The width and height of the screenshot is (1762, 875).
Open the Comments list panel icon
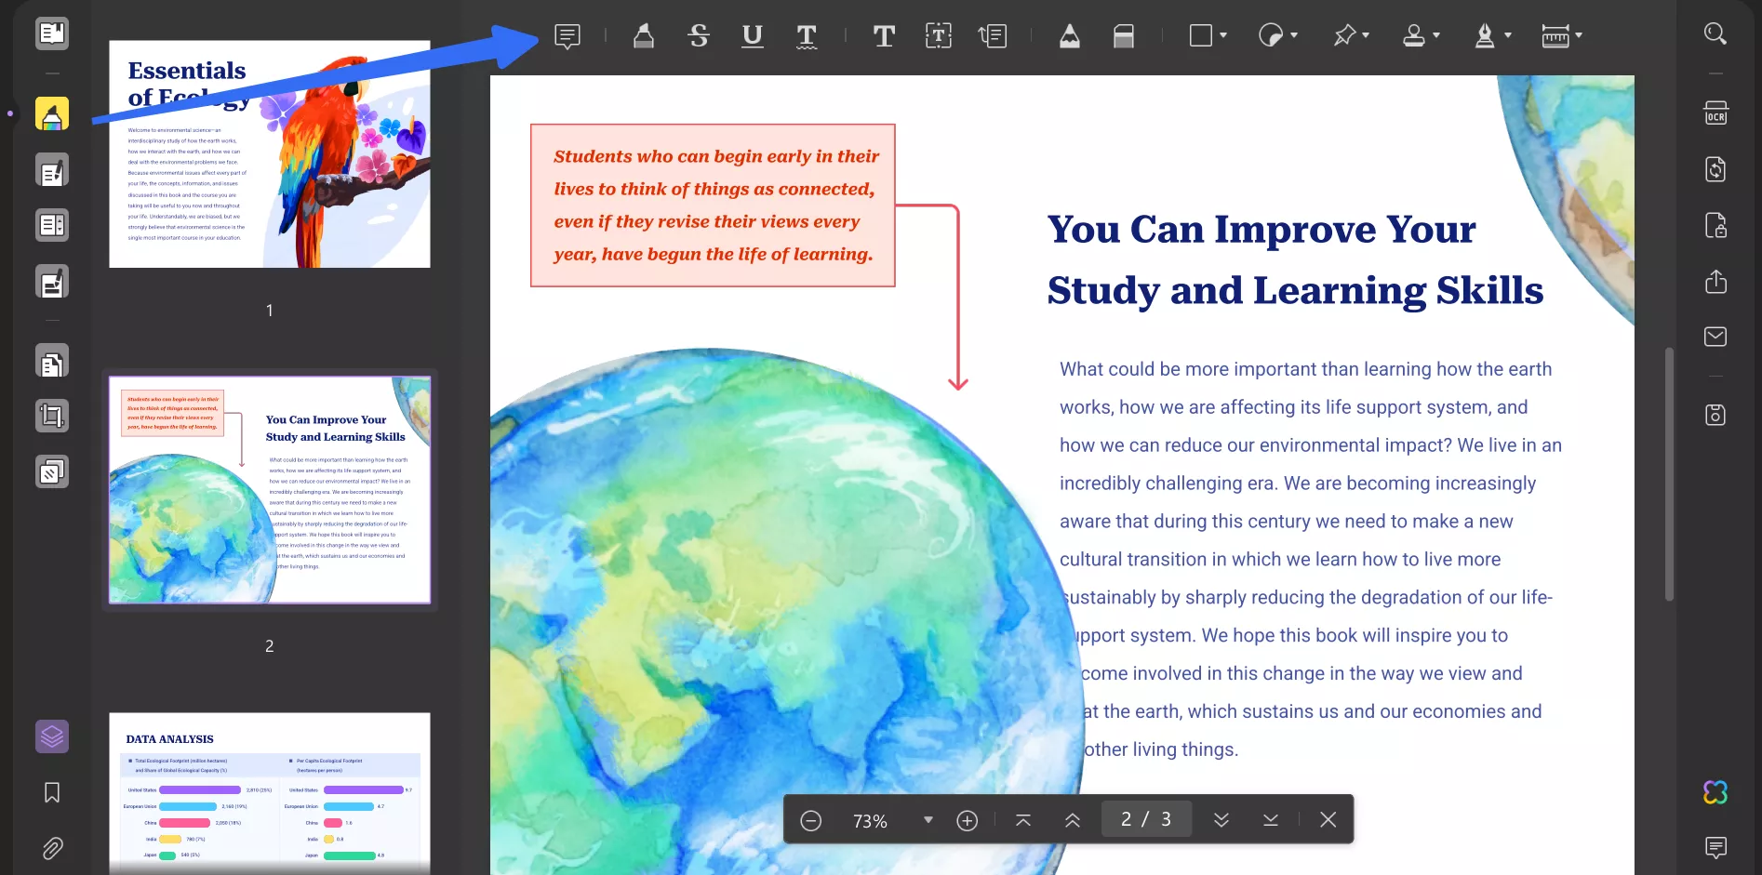point(1715,847)
